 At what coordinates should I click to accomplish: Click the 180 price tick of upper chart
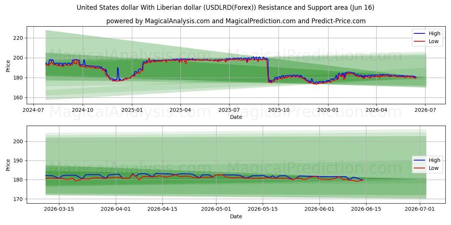pos(19,78)
